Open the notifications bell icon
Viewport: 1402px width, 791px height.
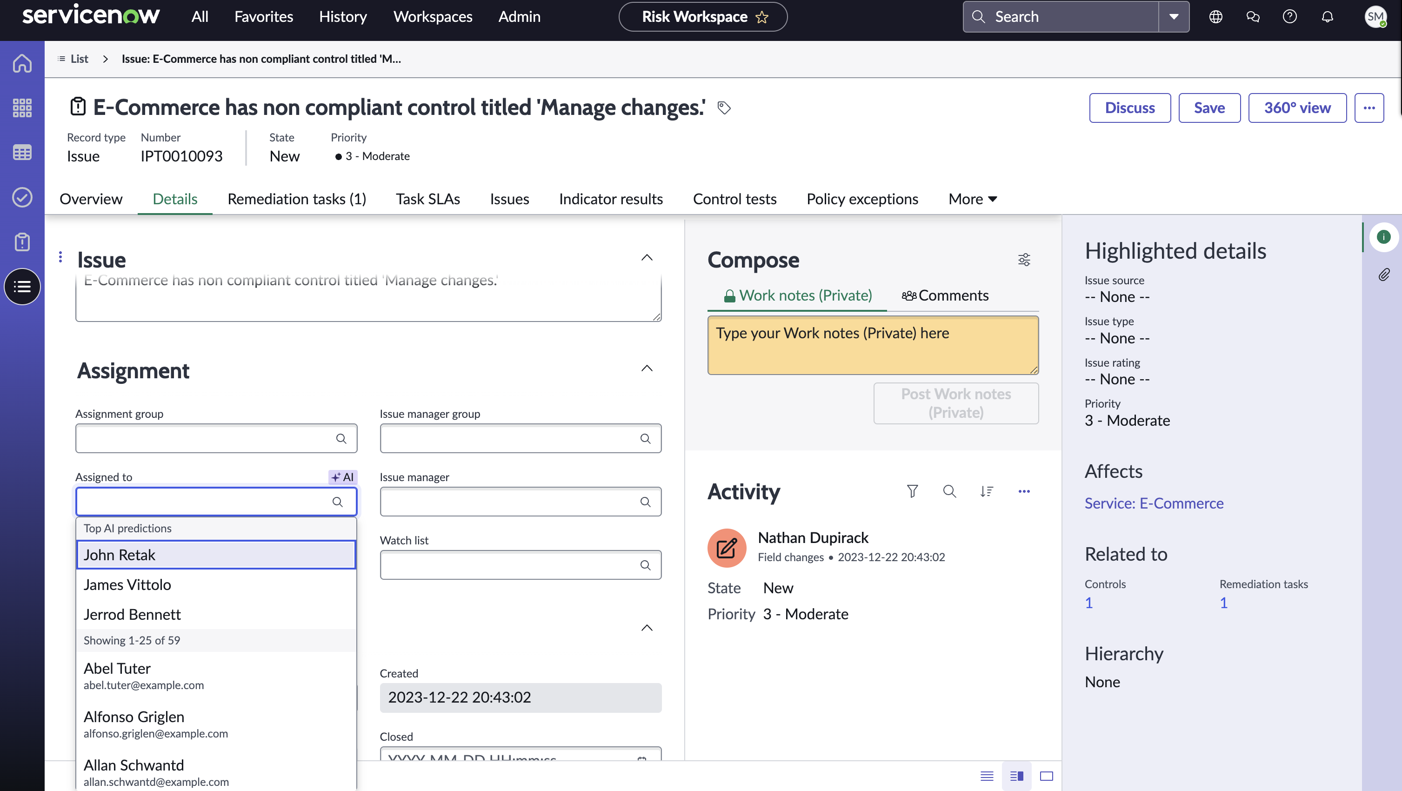point(1328,17)
